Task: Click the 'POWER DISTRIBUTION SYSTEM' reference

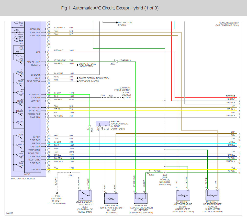Action: coord(94,78)
